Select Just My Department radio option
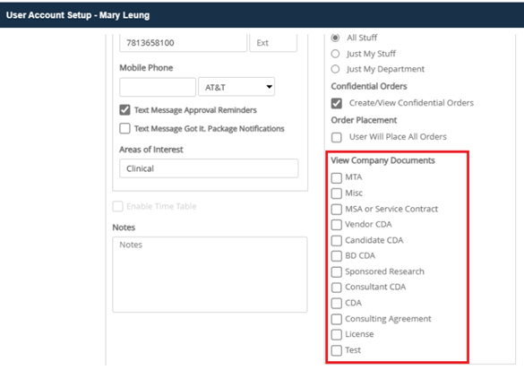This screenshot has width=524, height=370. pos(335,69)
